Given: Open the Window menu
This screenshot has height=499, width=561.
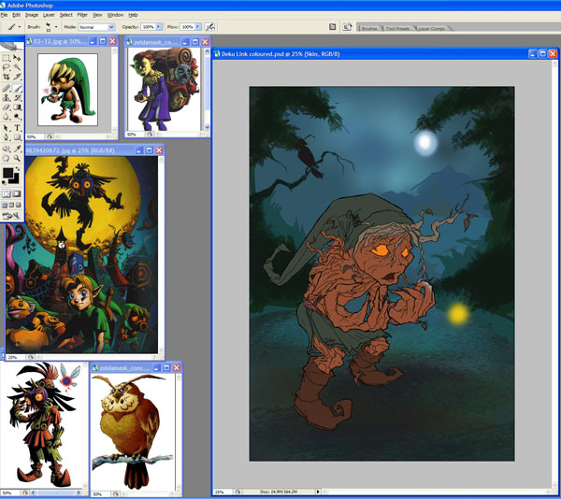Looking at the screenshot, I should click(x=115, y=15).
